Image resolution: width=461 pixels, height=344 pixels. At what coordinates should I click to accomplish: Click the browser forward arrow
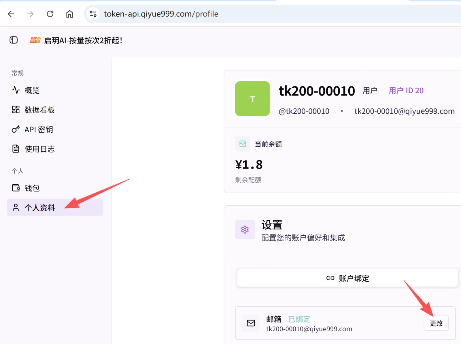click(x=30, y=14)
